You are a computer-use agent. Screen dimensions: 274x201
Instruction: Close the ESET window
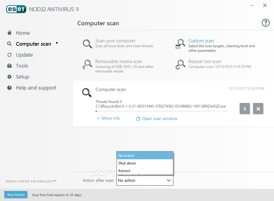[265, 5]
